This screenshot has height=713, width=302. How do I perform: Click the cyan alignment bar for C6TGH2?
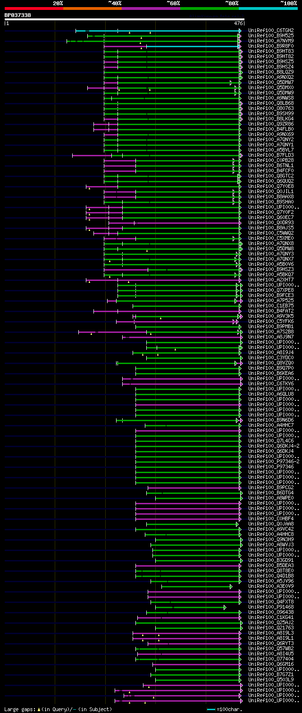[158, 30]
